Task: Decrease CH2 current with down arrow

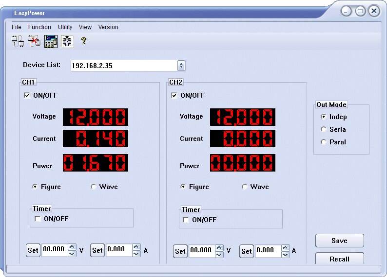Action: tap(286, 254)
